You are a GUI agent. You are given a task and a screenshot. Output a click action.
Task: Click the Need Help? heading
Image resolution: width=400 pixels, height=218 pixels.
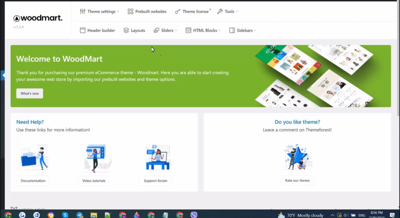[x=30, y=122]
